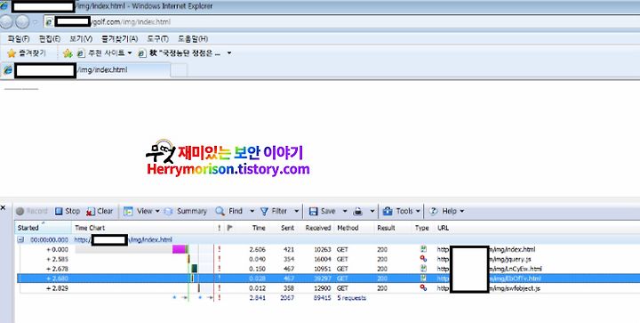The height and width of the screenshot is (323, 640).
Task: Click the received total 89415
Action: coord(322,298)
